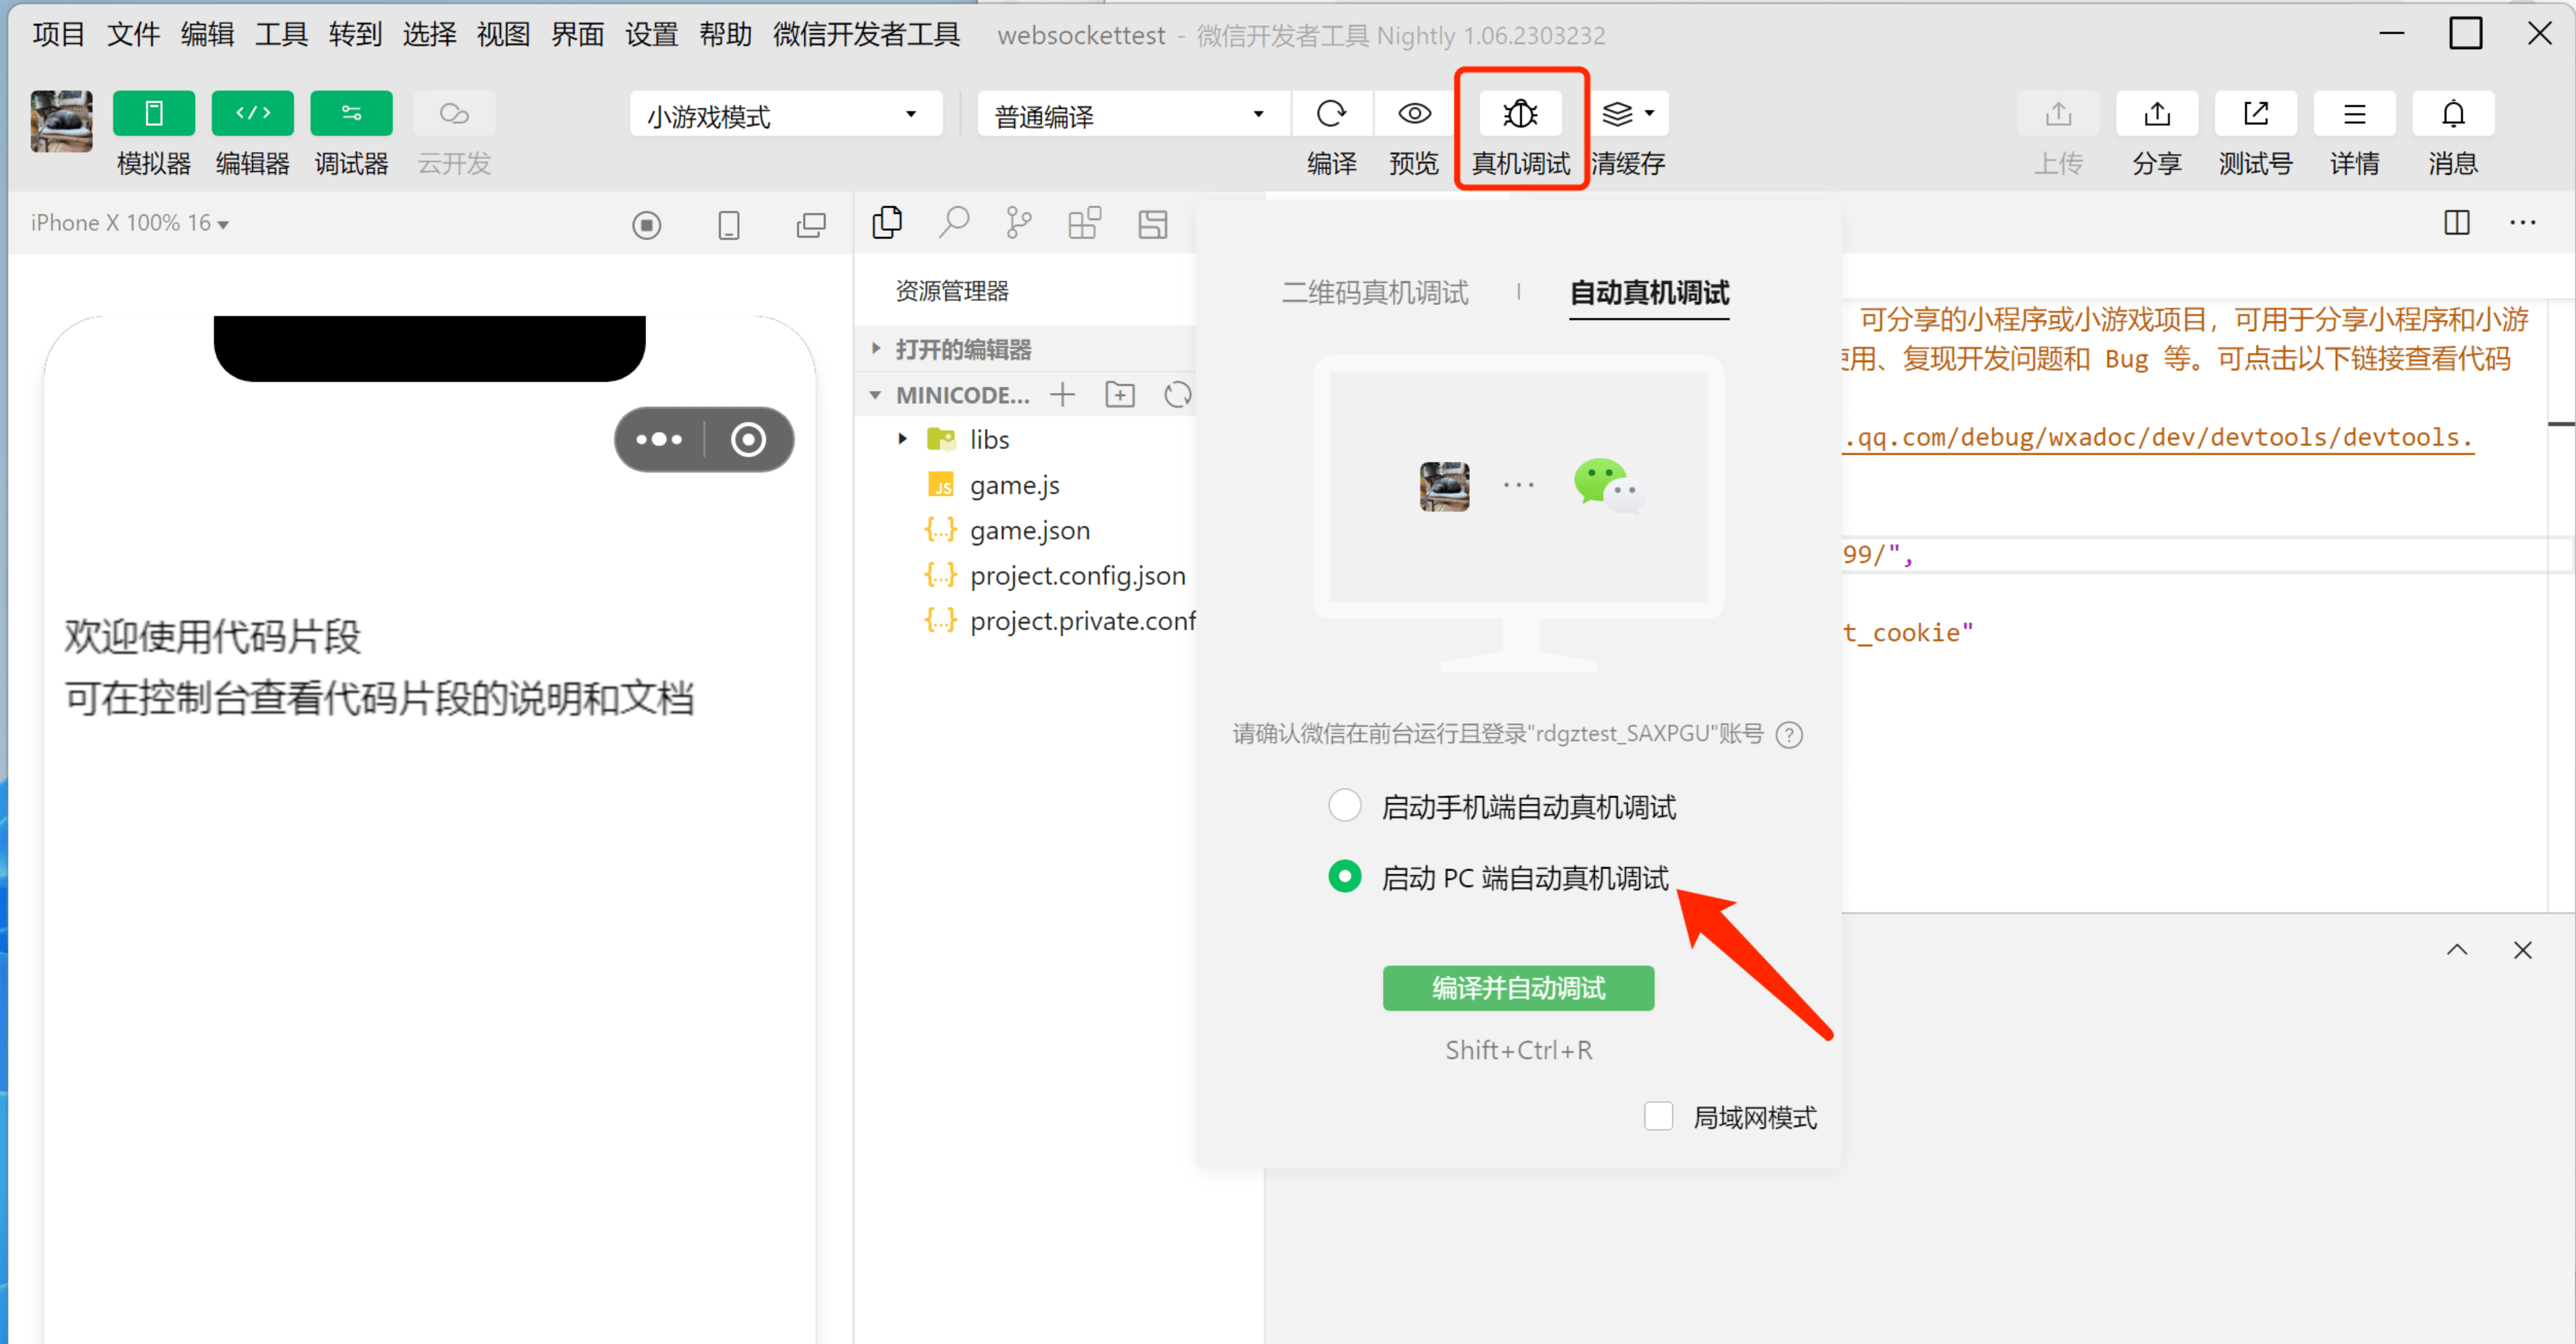Open the explorer files icon
The width and height of the screenshot is (2576, 1344).
(x=887, y=223)
